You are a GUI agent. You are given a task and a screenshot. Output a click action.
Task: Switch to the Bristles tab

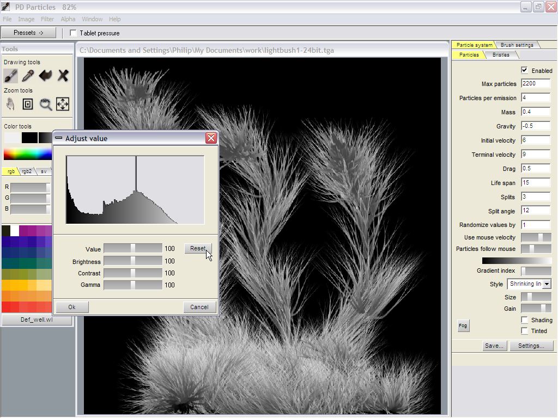501,55
